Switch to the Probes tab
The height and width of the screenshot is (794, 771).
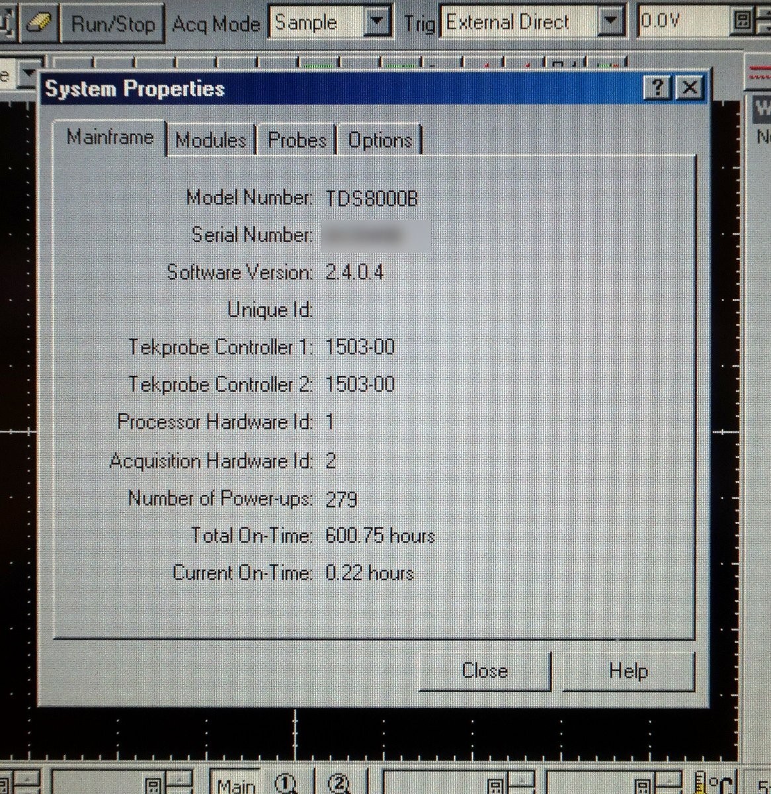pyautogui.click(x=297, y=140)
